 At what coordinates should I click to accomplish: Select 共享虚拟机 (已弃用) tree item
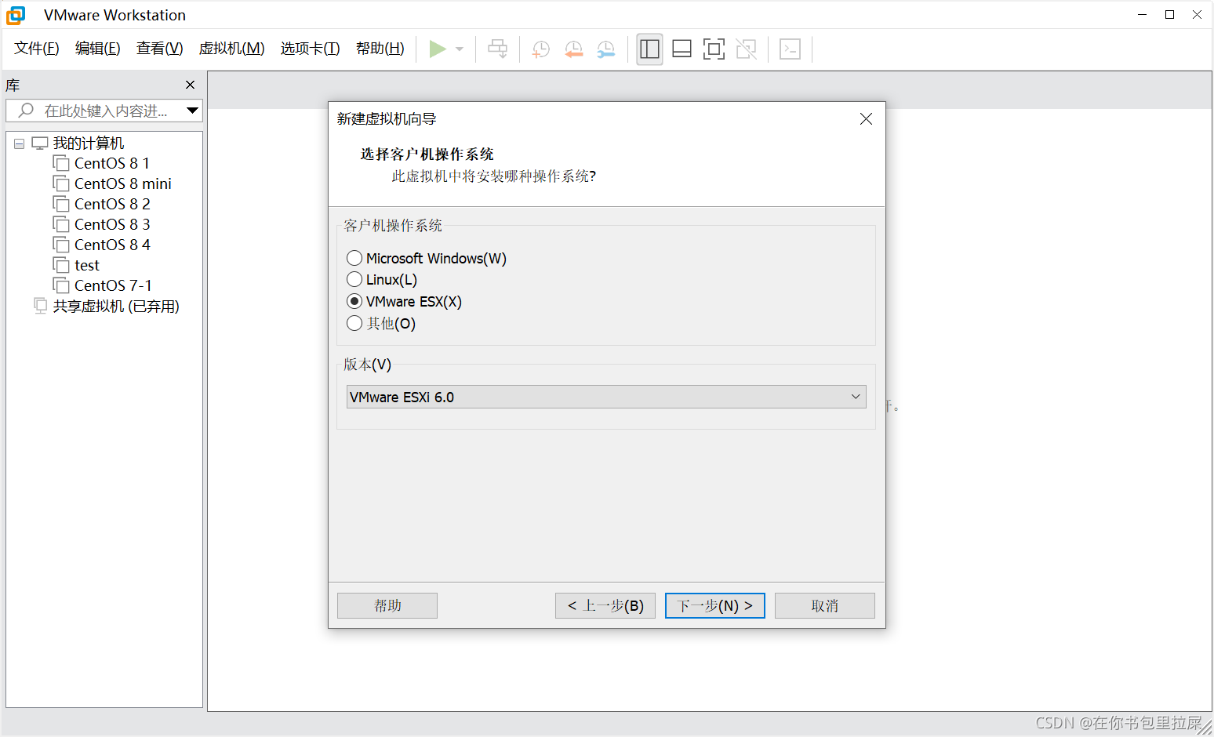116,306
